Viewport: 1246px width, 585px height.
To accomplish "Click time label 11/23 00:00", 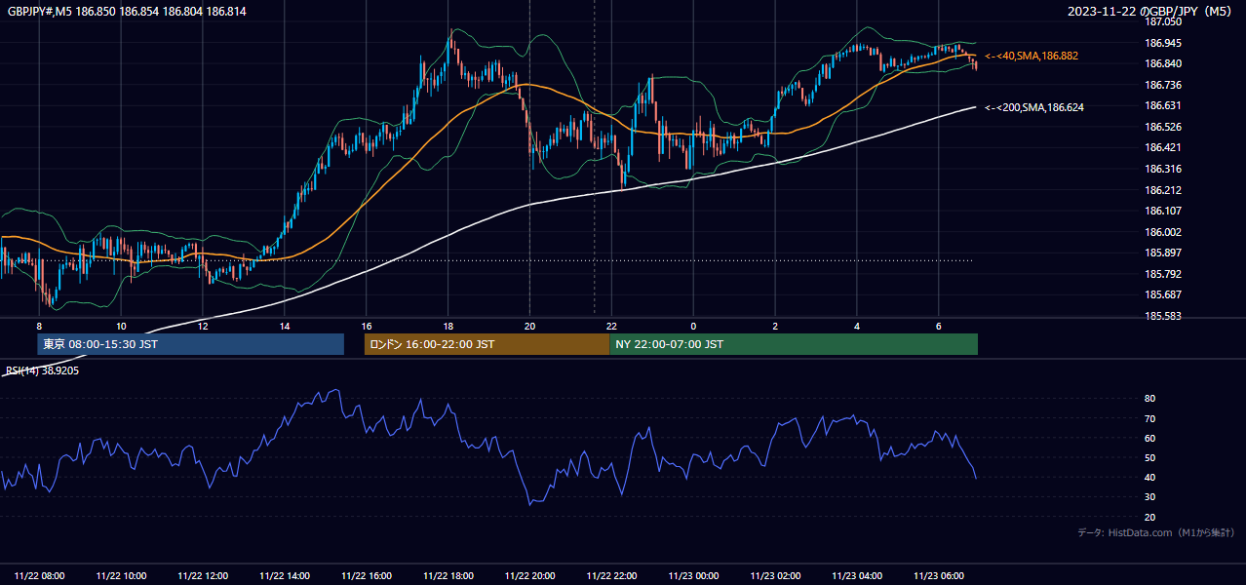I will coord(694,576).
